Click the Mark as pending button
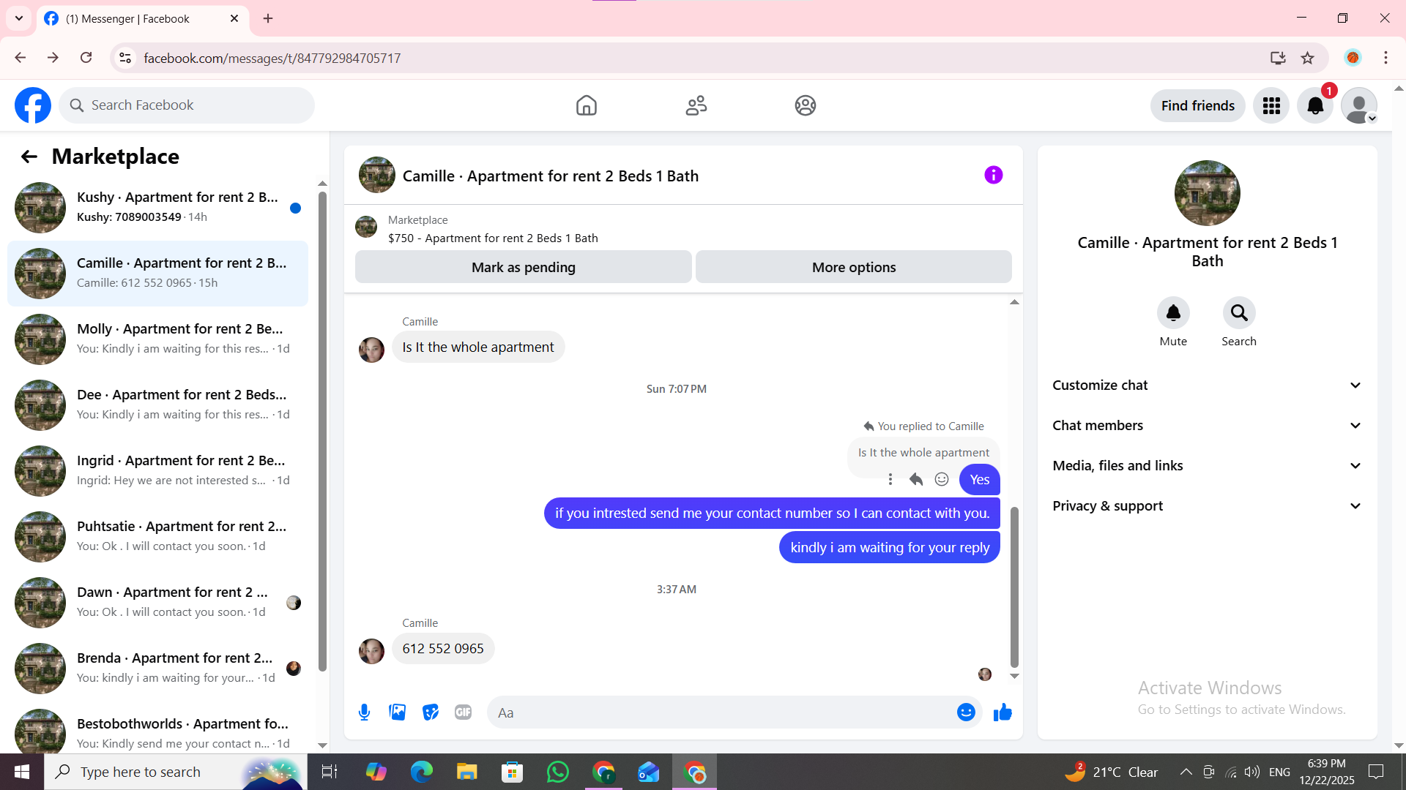This screenshot has width=1406, height=790. [523, 267]
